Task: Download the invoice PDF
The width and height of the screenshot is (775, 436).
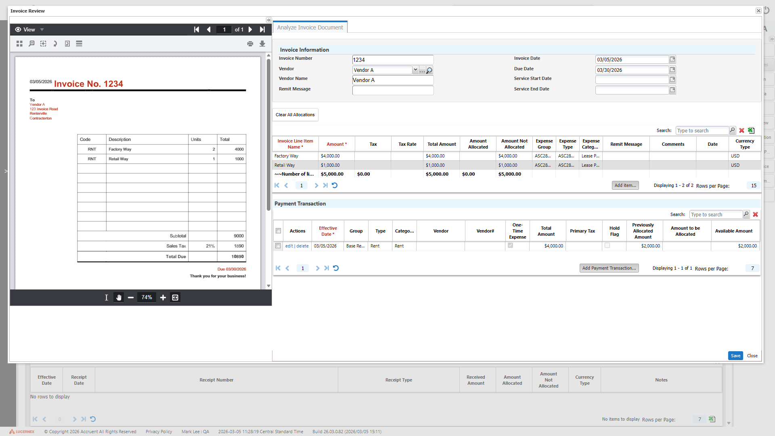Action: 262,44
